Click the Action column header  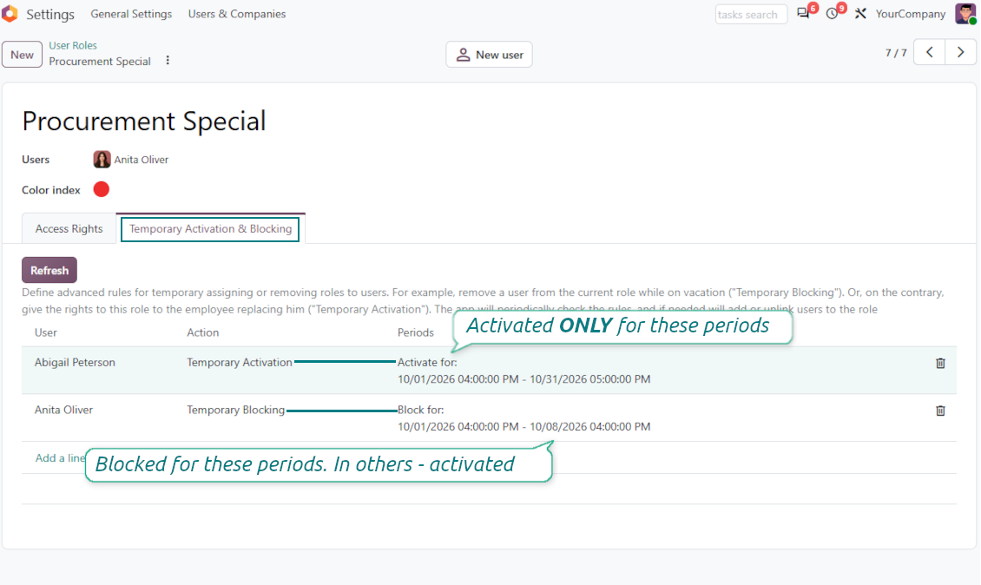202,332
